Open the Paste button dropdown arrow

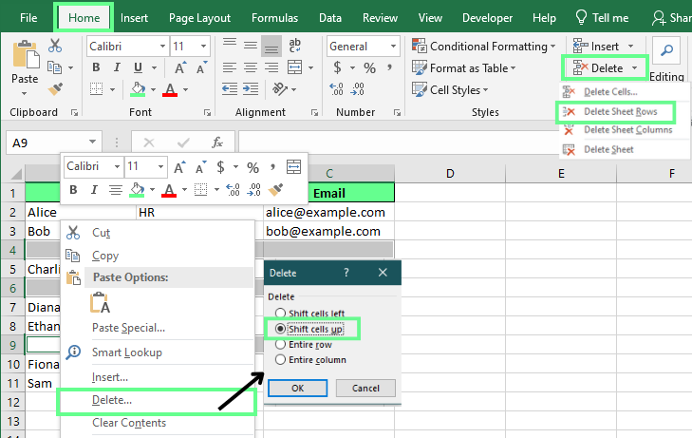25,94
